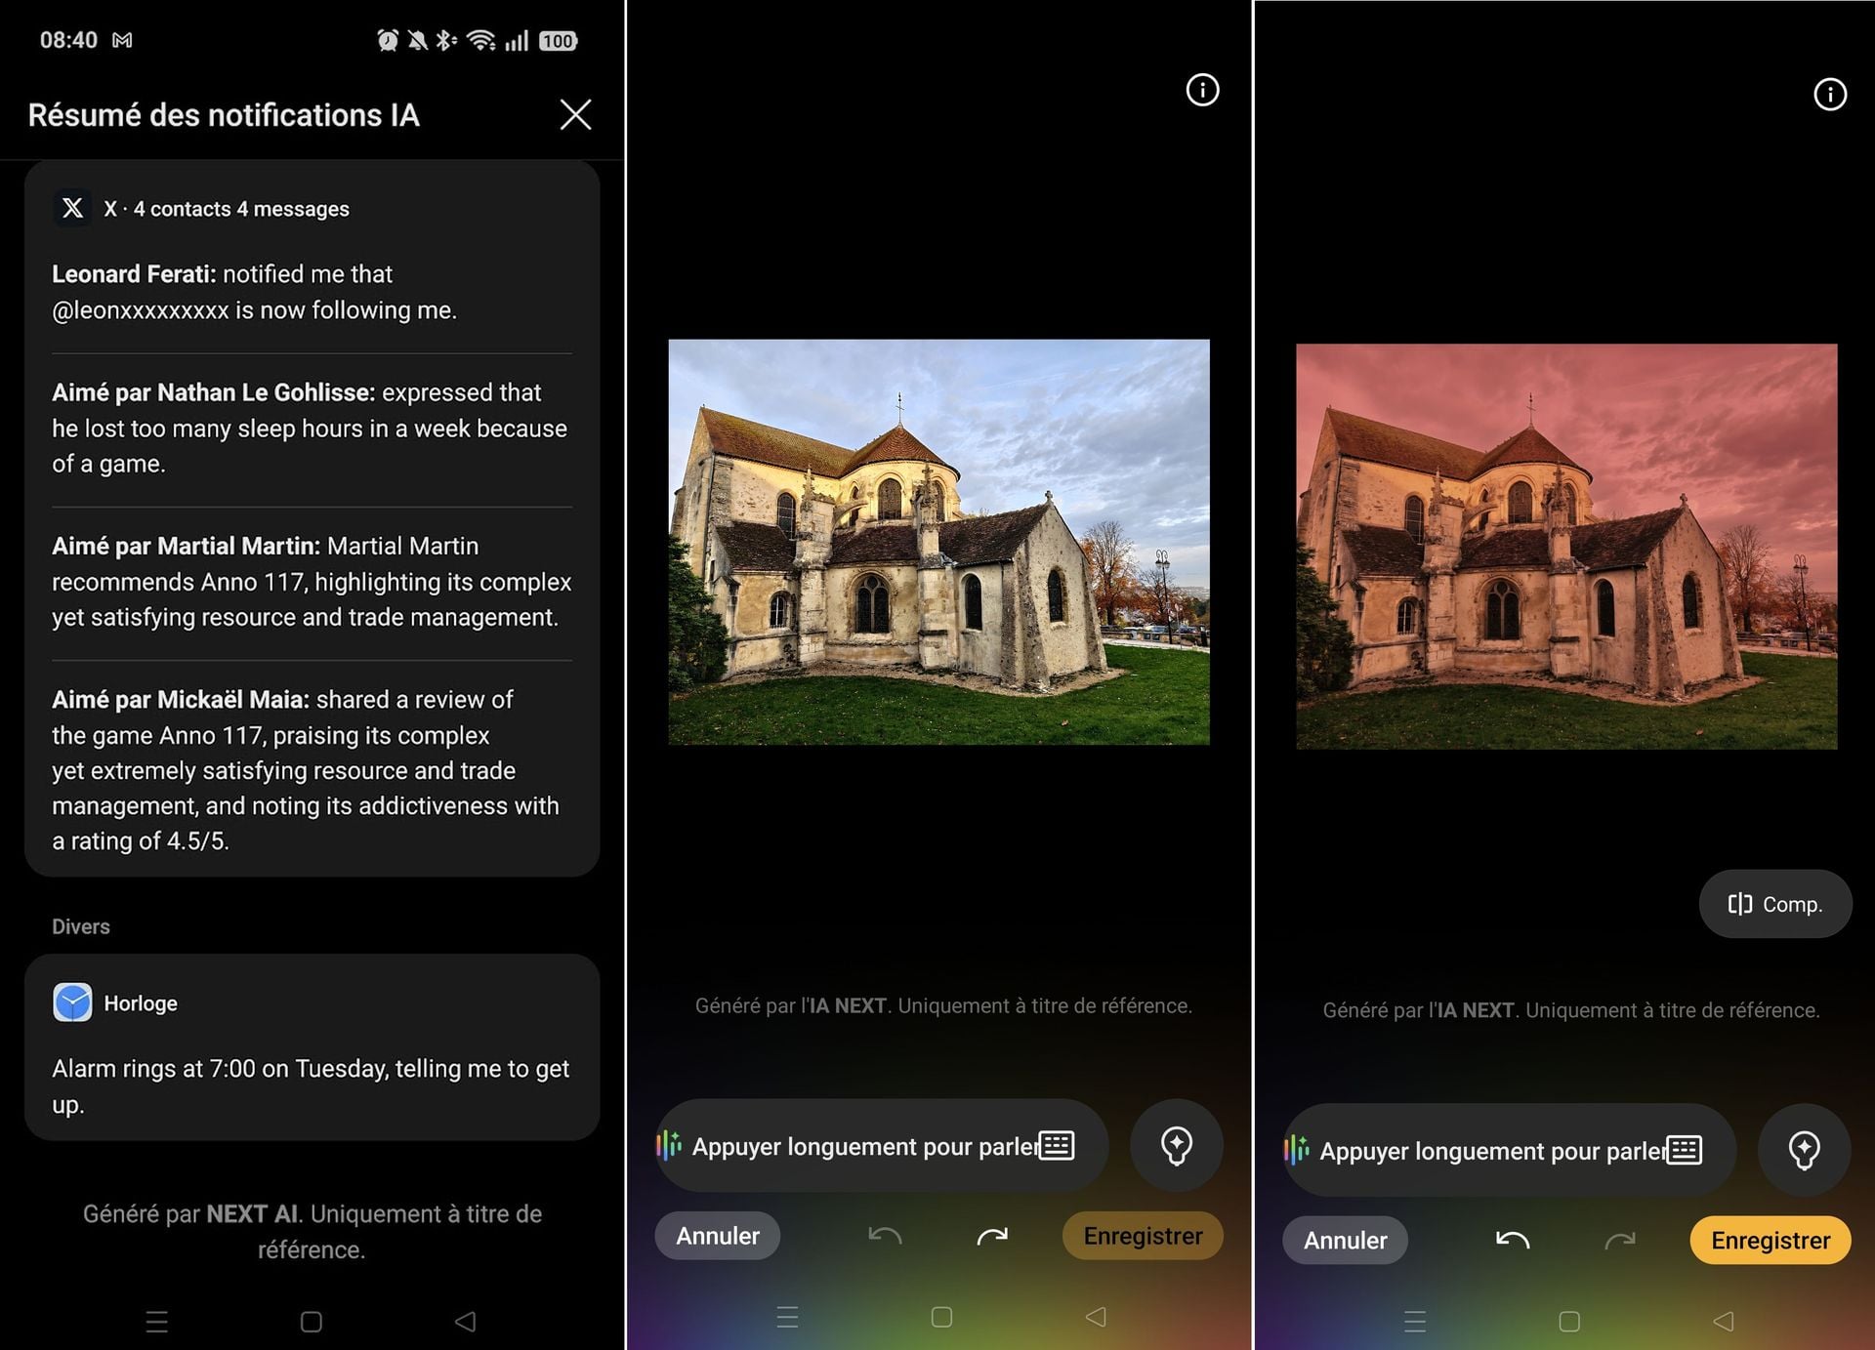The height and width of the screenshot is (1350, 1875).
Task: Tap the lightbulb suggestions button on right screen
Action: point(1804,1150)
